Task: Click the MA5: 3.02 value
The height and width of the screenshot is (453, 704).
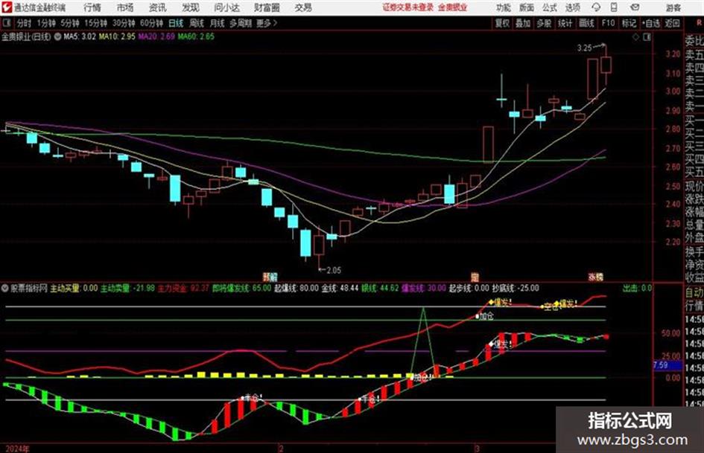Action: 80,36
